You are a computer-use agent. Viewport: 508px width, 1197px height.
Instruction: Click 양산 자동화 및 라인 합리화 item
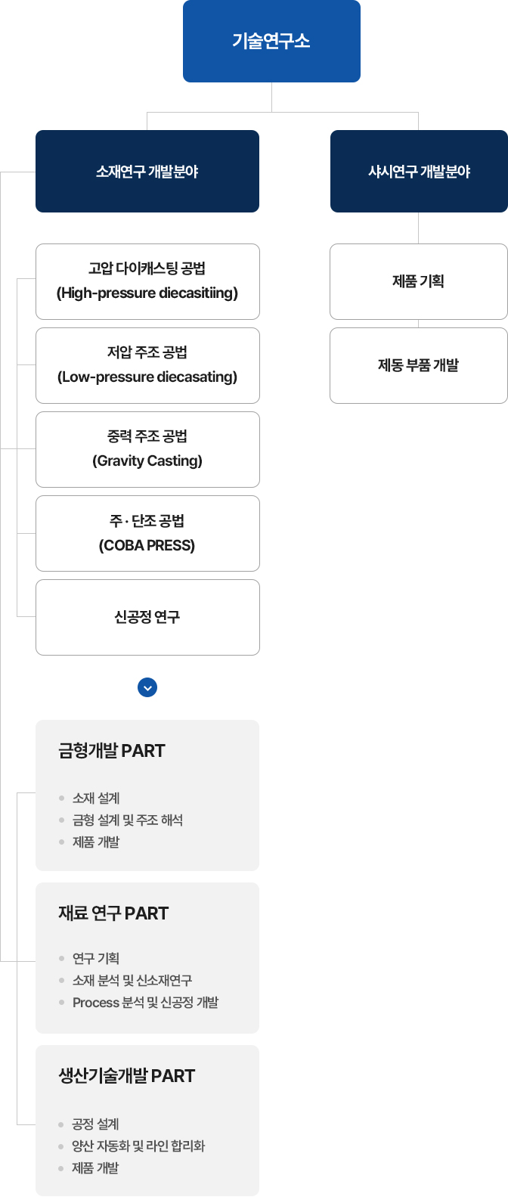(138, 1146)
